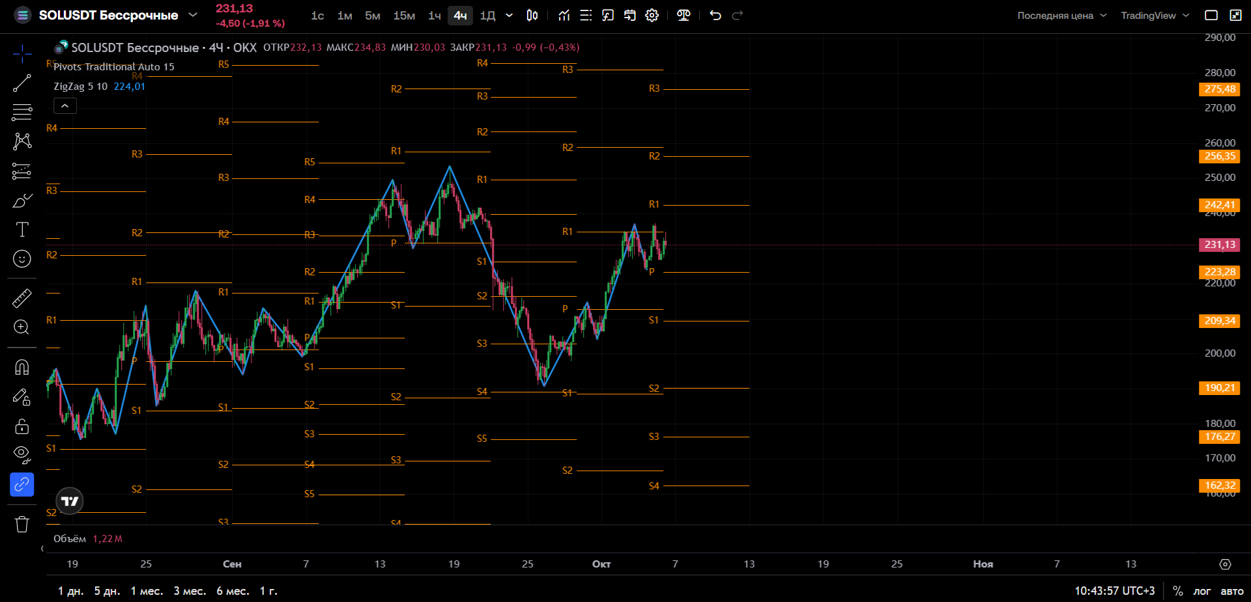Open the calendar arrow icon in the top toolbar

coord(630,16)
